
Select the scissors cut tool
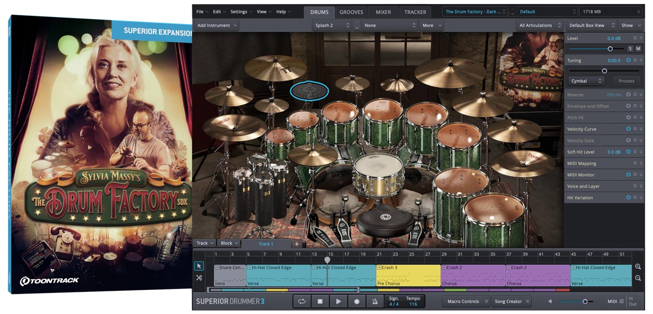(x=199, y=278)
